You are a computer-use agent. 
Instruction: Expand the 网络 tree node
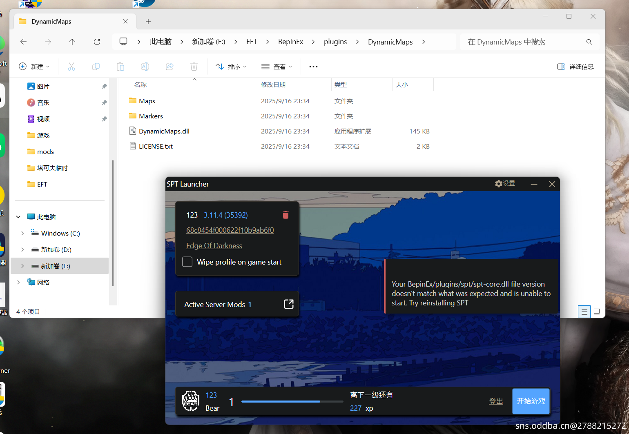(18, 282)
